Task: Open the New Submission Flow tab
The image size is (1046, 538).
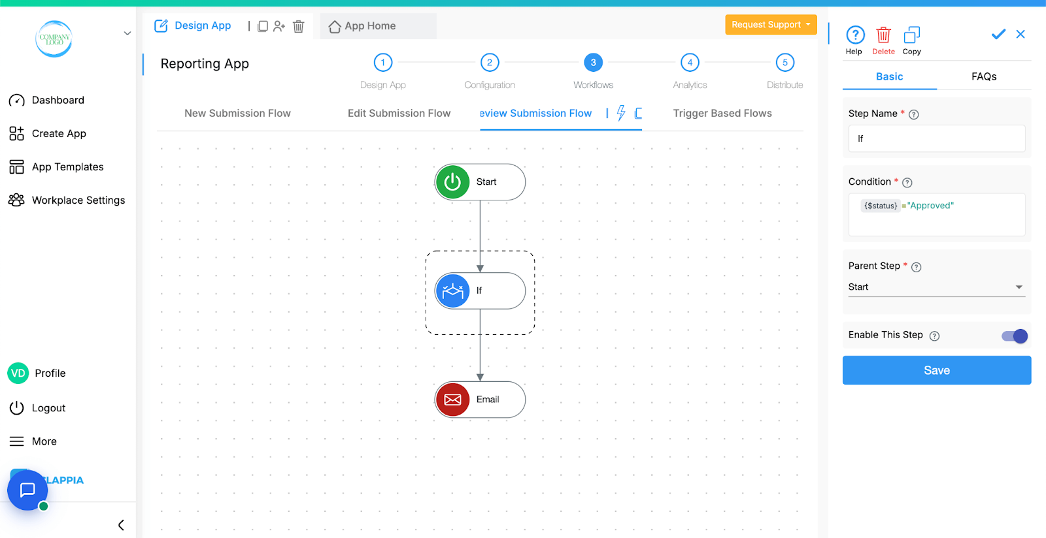Action: 237,113
